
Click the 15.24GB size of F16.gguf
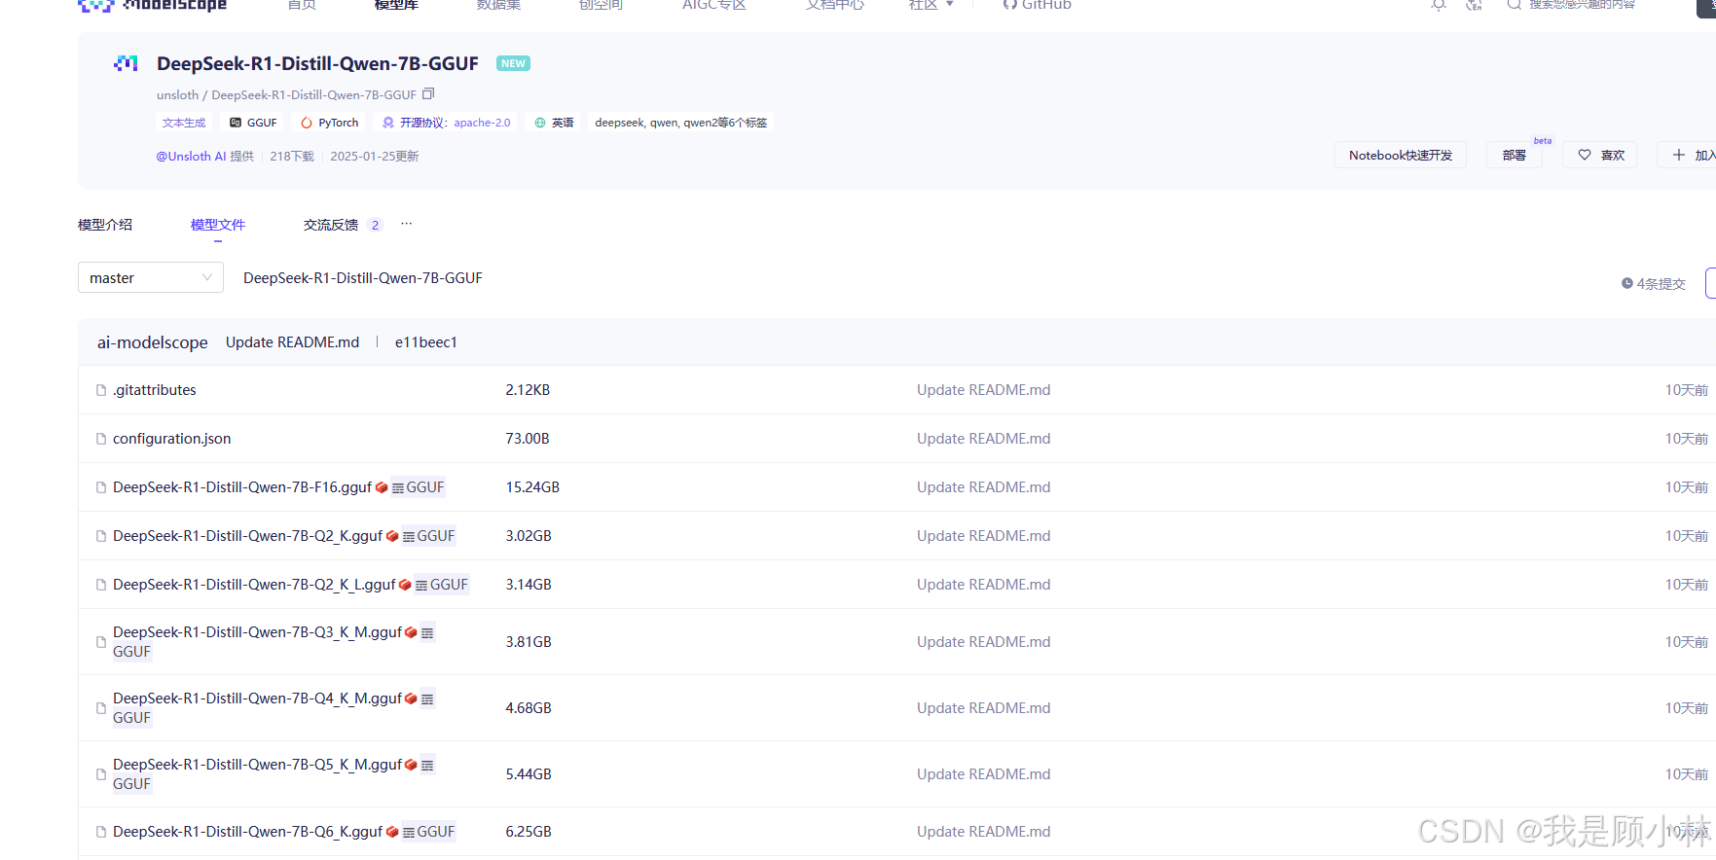532,487
